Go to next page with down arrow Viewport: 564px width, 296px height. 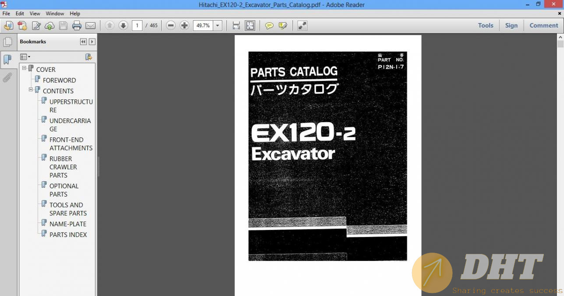pos(123,26)
